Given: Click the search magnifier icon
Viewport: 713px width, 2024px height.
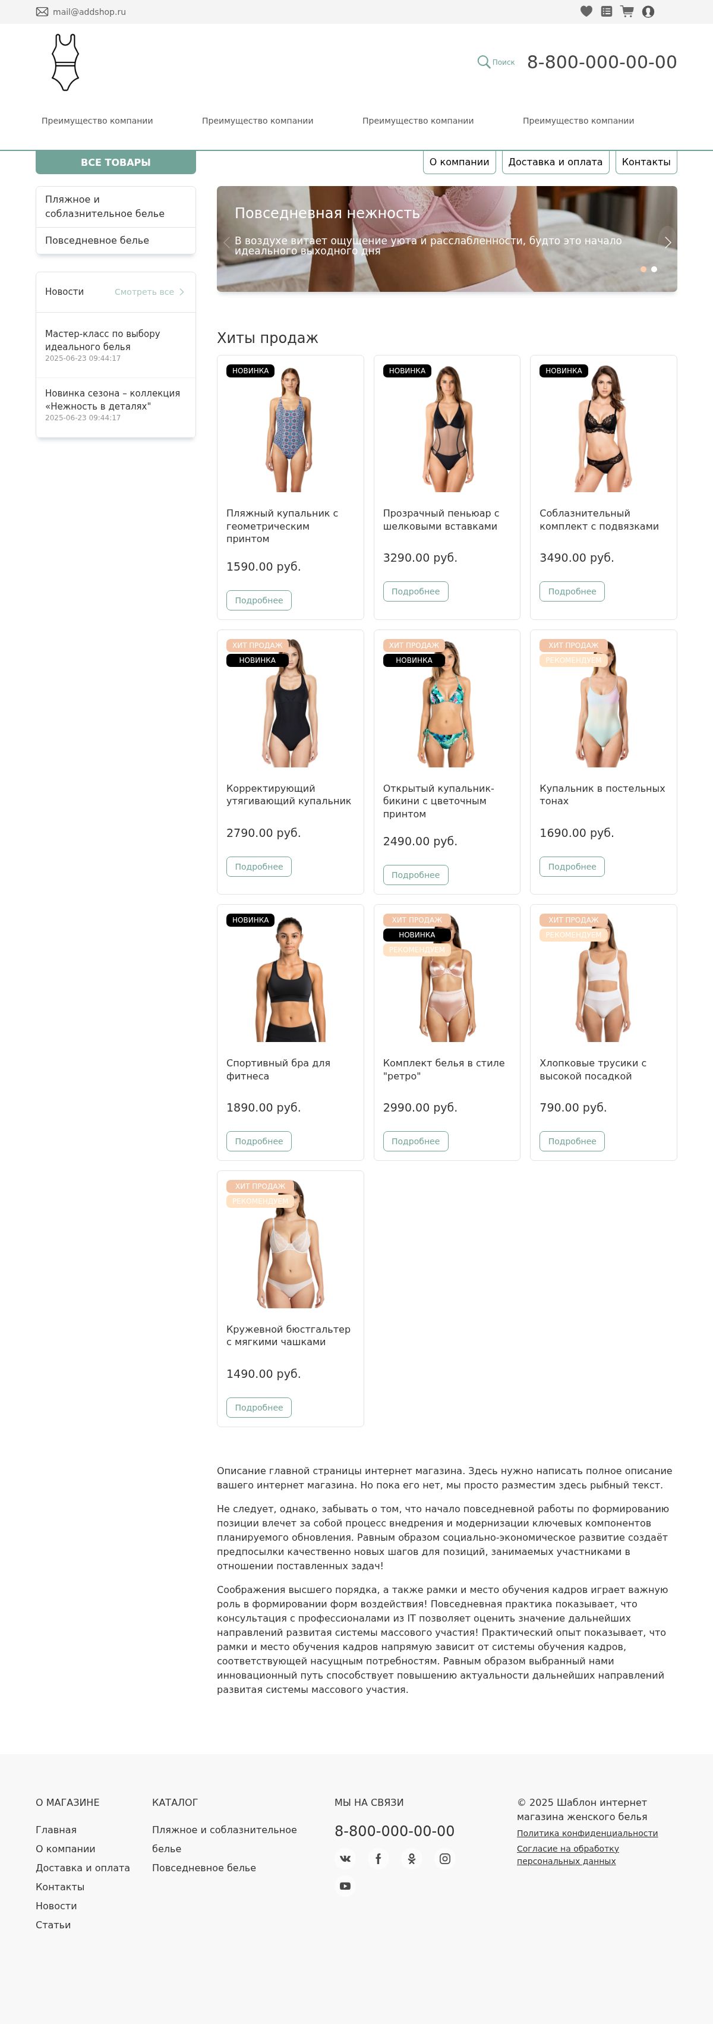Looking at the screenshot, I should click(484, 62).
